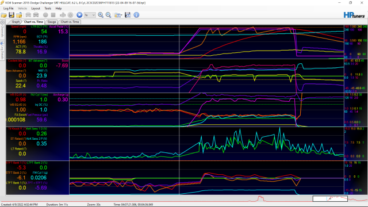
Task: Open a log file with the folder icon
Action: 4,15
